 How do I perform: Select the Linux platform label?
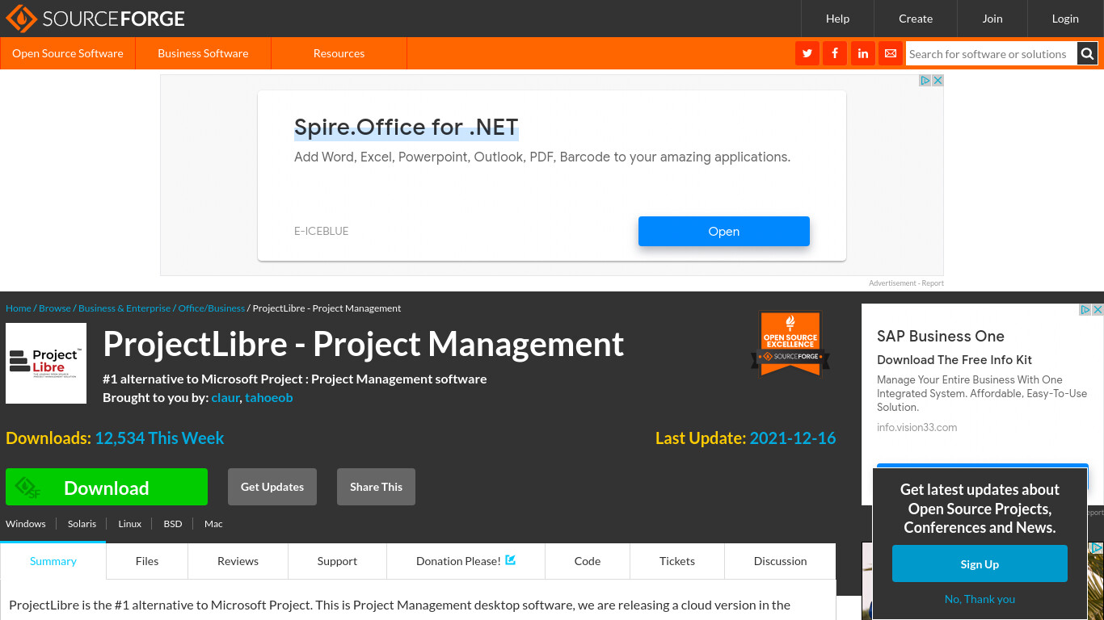click(130, 524)
